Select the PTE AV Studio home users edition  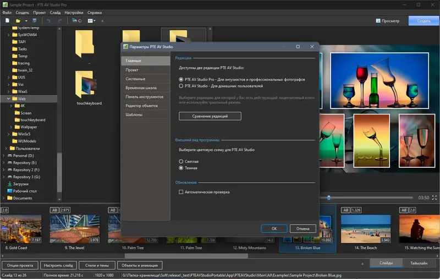coord(181,86)
